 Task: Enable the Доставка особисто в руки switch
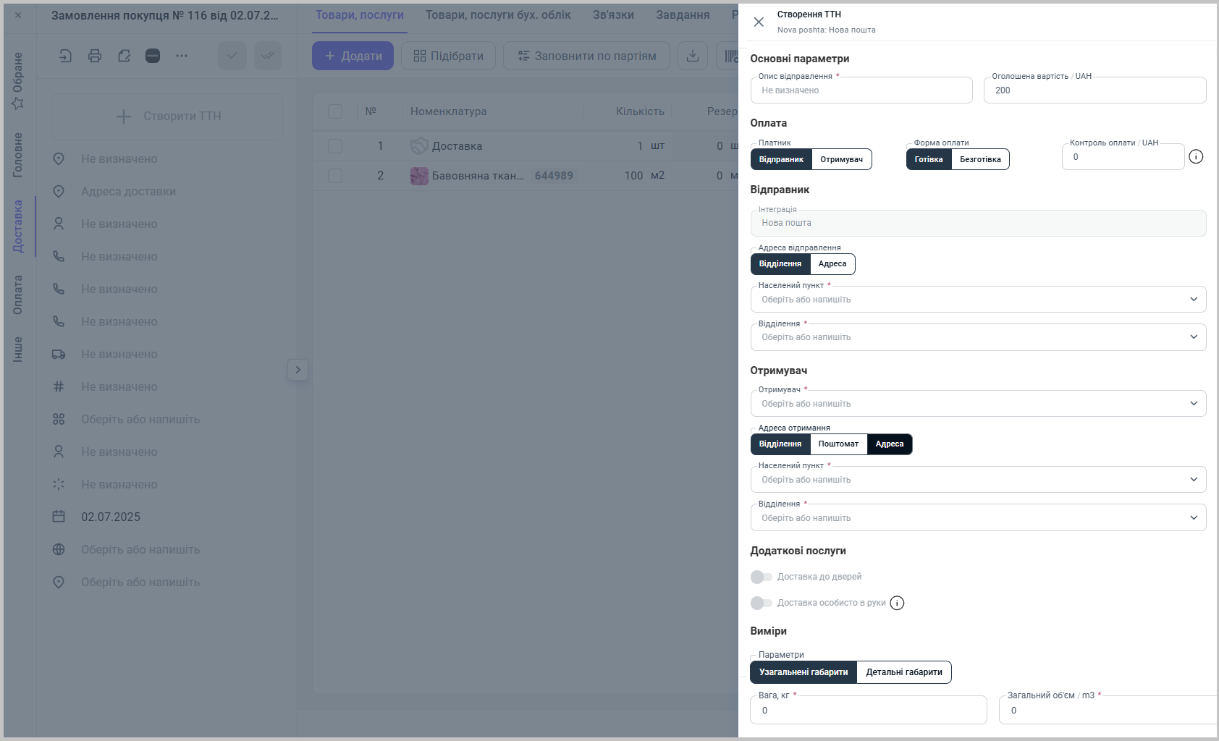[761, 603]
